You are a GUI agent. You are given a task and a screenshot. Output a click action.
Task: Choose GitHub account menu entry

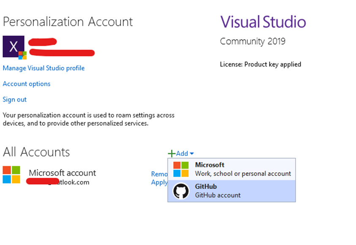coord(232,191)
